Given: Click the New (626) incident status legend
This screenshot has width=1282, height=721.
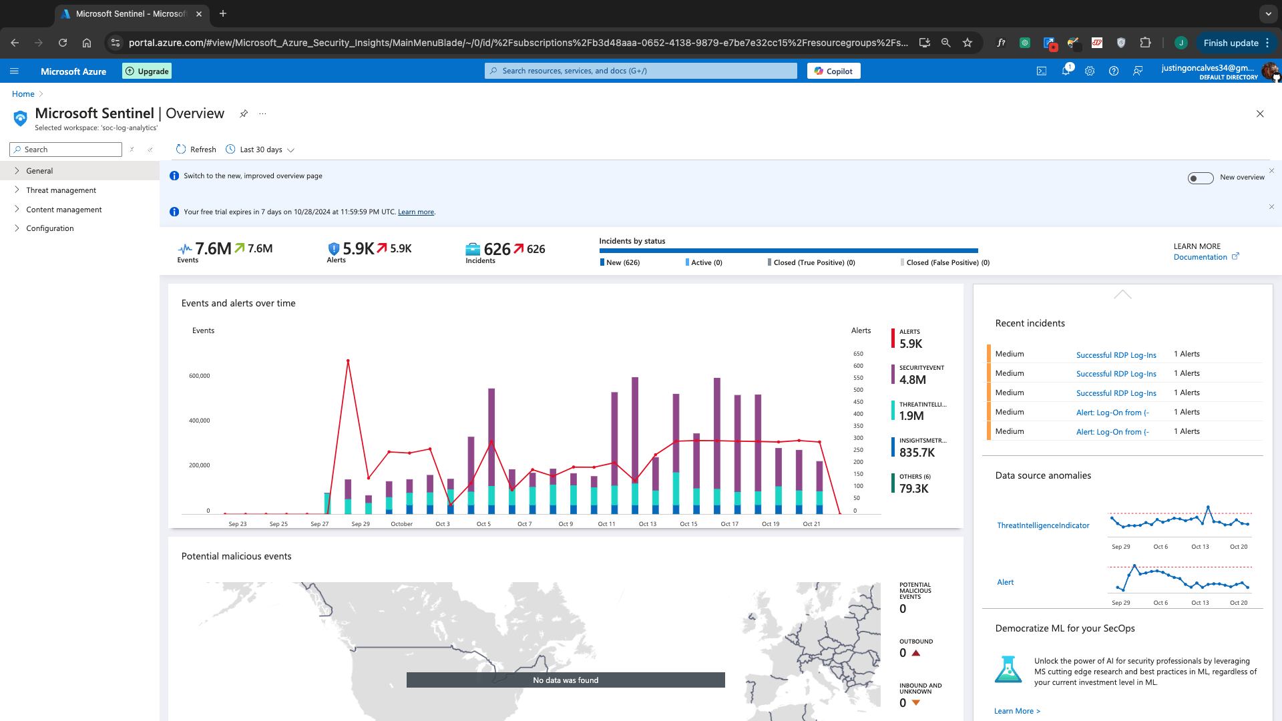Looking at the screenshot, I should (620, 262).
